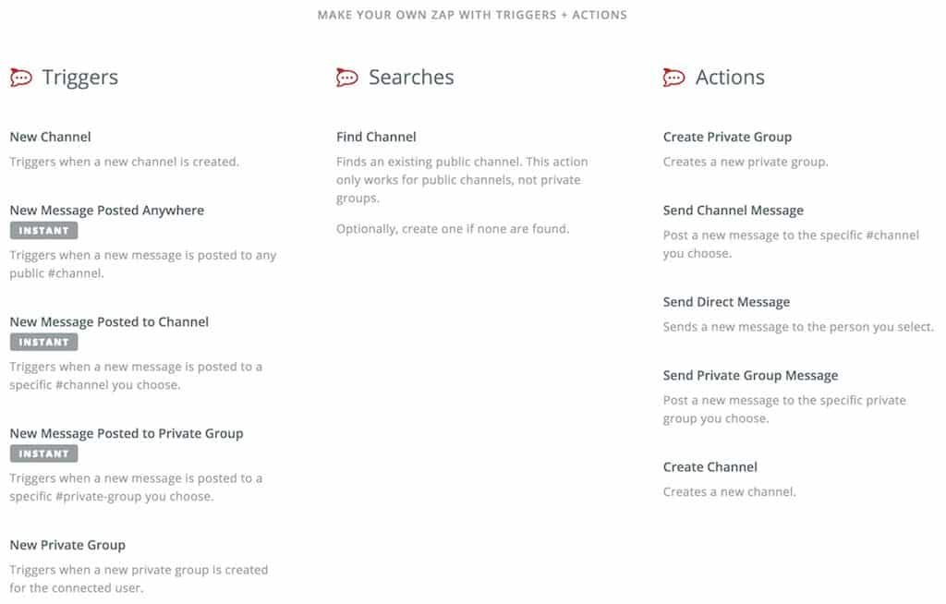Select the New Private Group trigger
This screenshot has width=946, height=604.
(x=67, y=546)
